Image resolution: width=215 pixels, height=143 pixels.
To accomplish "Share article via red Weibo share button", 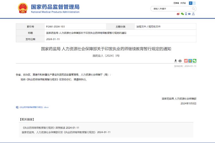I will coord(186,61).
